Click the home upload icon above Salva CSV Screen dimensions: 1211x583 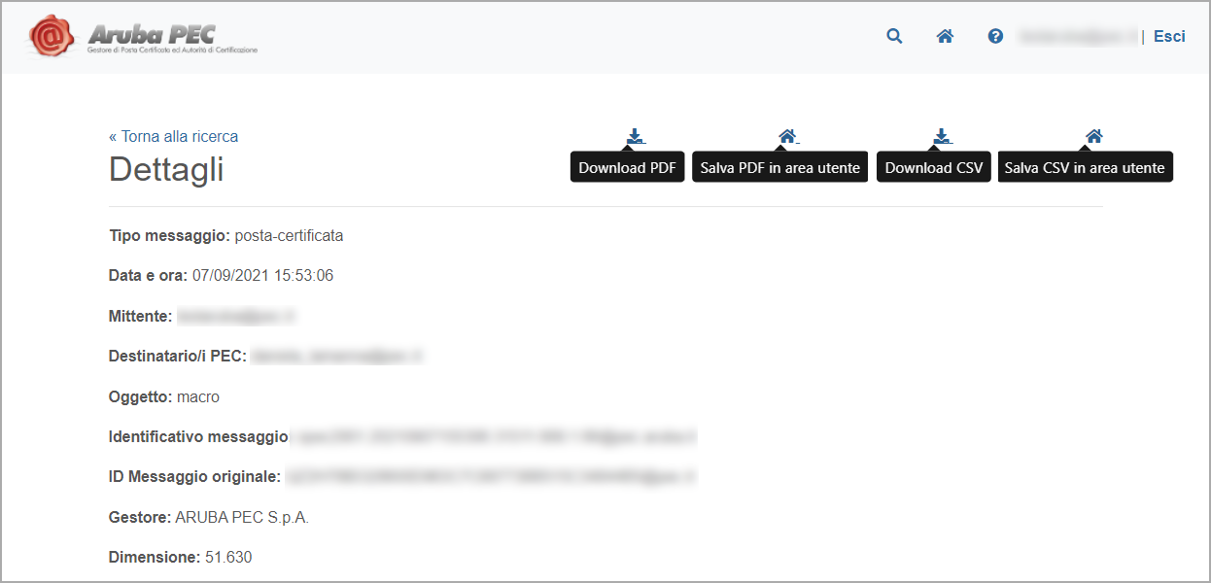coord(1093,136)
